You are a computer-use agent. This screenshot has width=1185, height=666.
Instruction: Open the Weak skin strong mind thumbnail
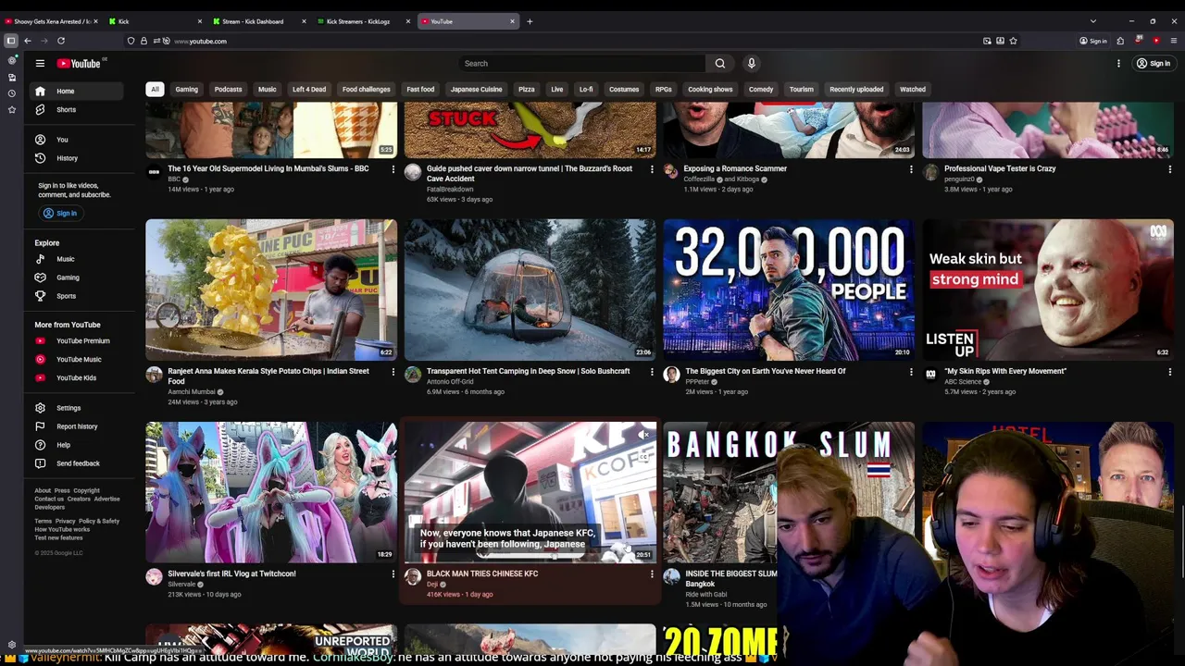[x=1048, y=290]
